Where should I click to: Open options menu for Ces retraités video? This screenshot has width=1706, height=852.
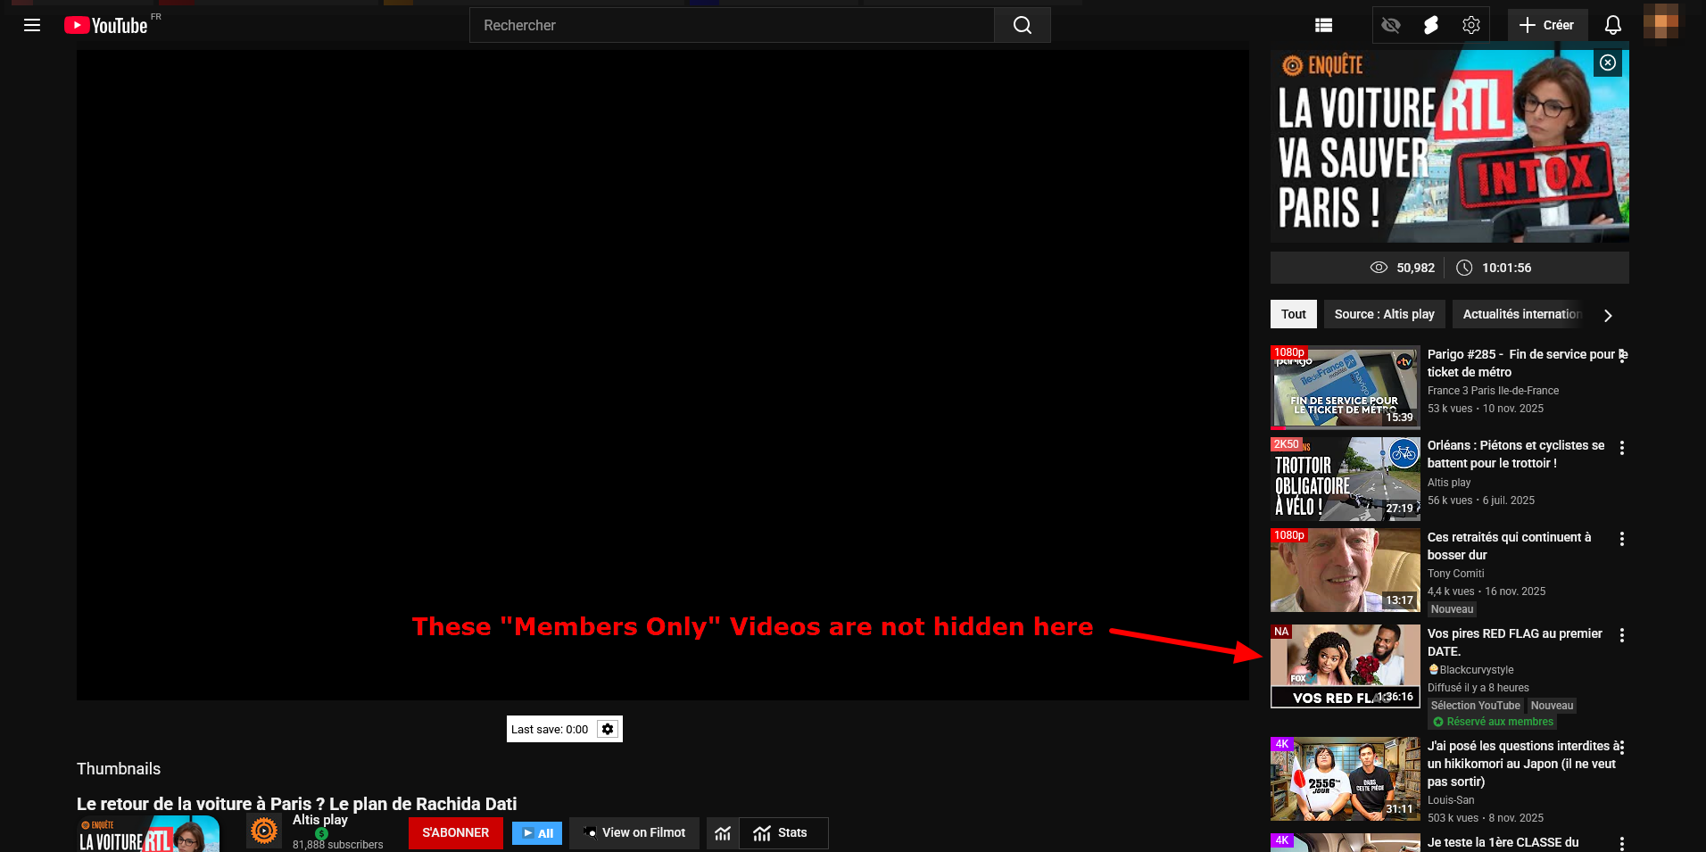pyautogui.click(x=1621, y=539)
